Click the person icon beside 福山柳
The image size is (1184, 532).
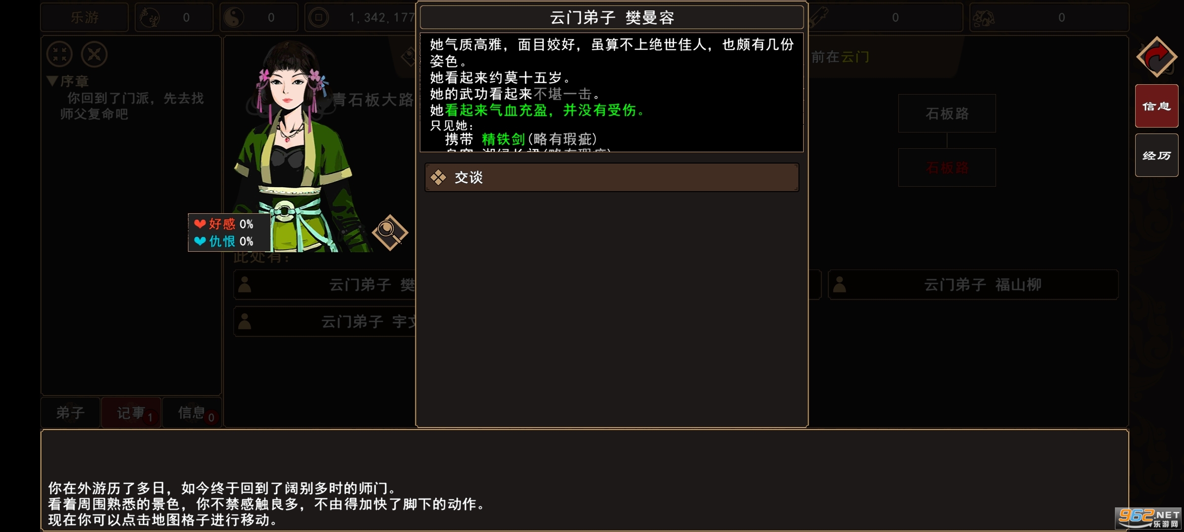(x=840, y=285)
